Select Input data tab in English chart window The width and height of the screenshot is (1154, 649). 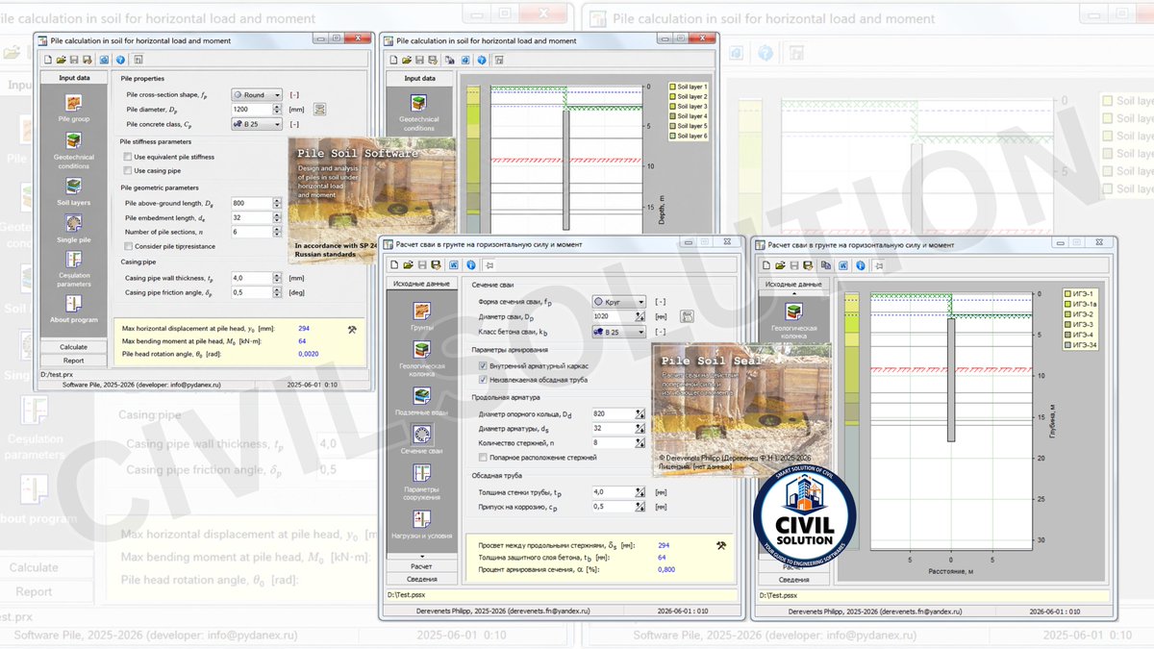coord(419,78)
